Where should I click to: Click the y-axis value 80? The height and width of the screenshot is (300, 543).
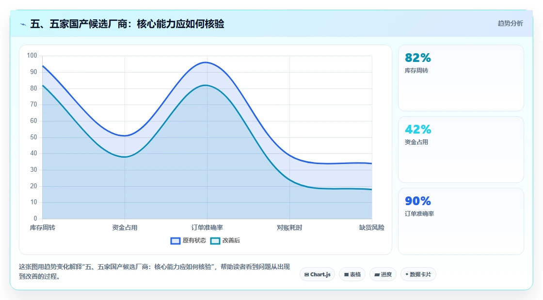tap(33, 88)
